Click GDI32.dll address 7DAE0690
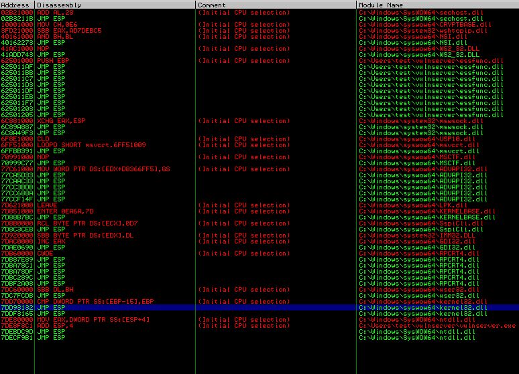The height and width of the screenshot is (374, 519). (17, 248)
